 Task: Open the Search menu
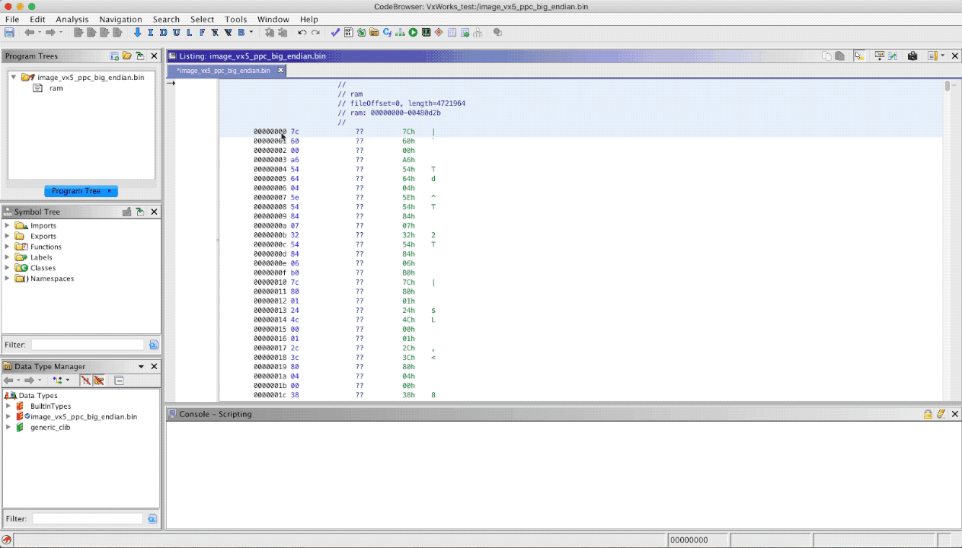166,19
